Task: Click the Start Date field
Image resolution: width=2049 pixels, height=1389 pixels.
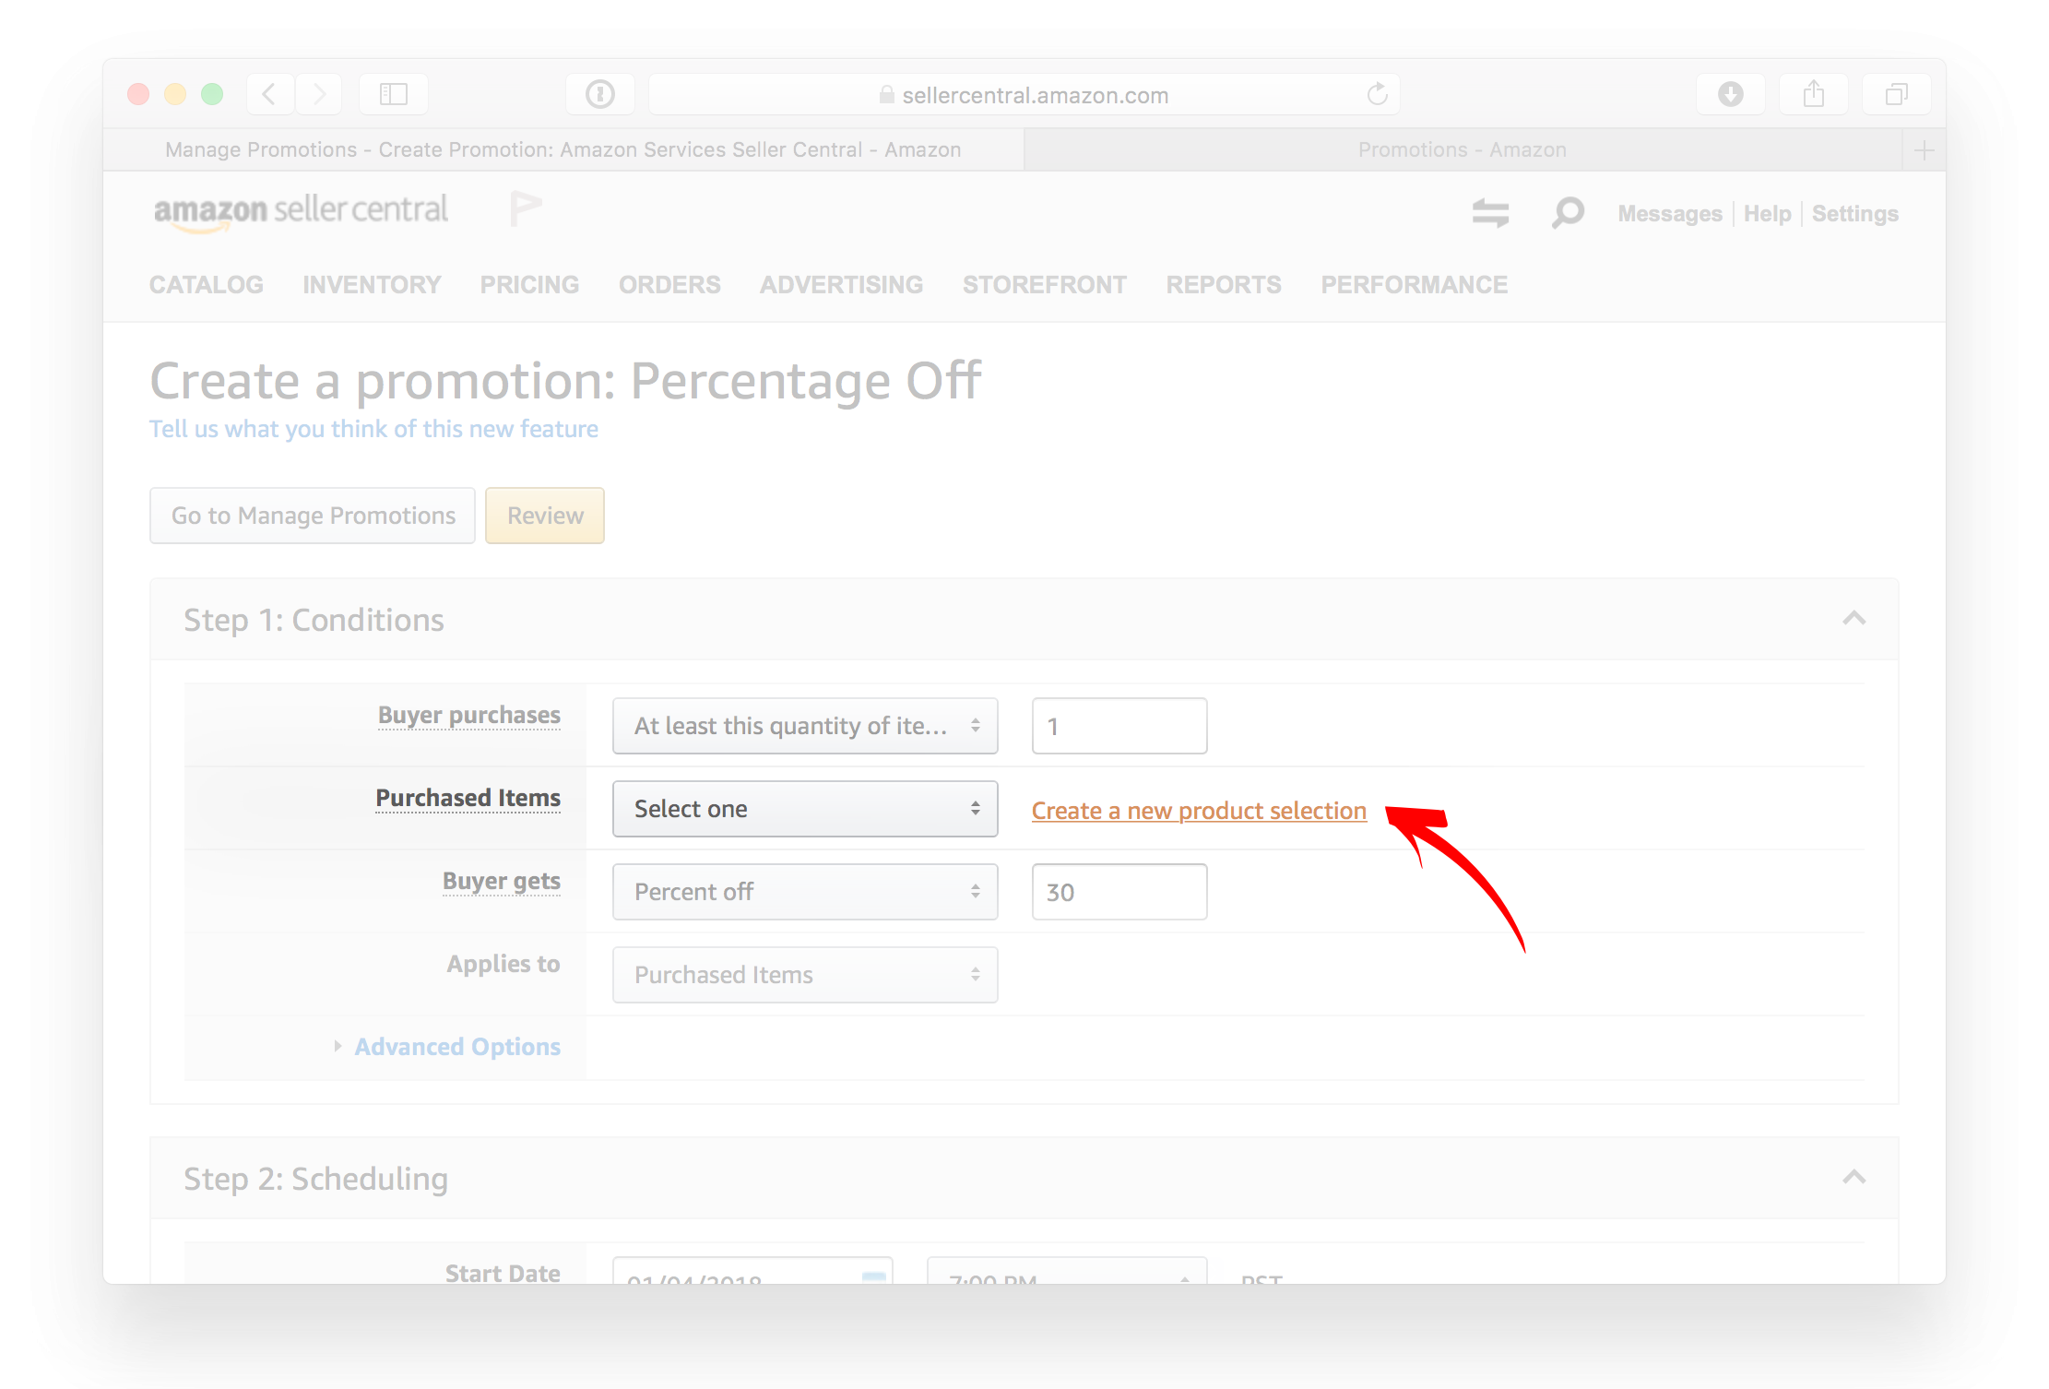Action: (x=752, y=1271)
